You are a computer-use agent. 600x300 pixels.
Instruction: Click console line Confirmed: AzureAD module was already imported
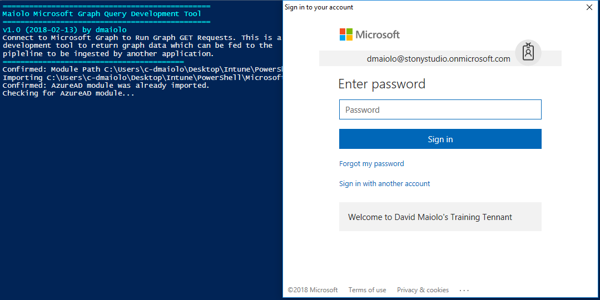click(x=106, y=85)
